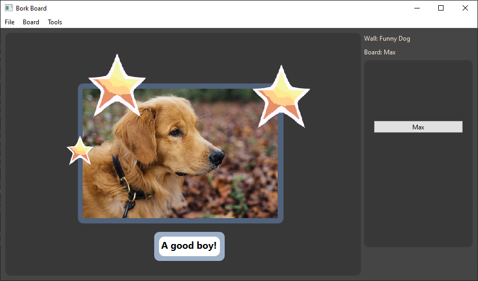Viewport: 478px width, 281px height.
Task: Select the large star sticker on photo's top-left corner
Action: (x=117, y=85)
